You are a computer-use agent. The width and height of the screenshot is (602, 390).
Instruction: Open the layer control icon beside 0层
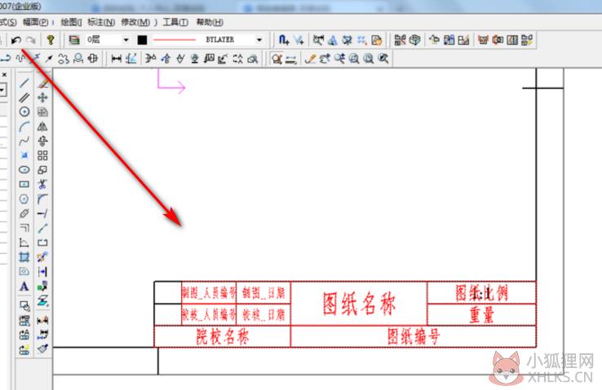73,39
